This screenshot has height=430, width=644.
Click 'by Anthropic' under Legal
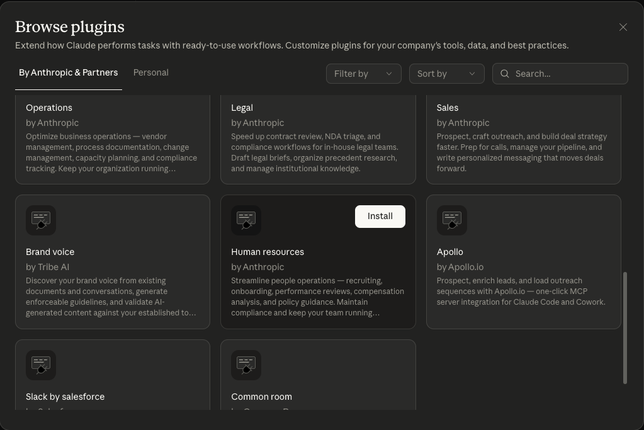click(257, 123)
